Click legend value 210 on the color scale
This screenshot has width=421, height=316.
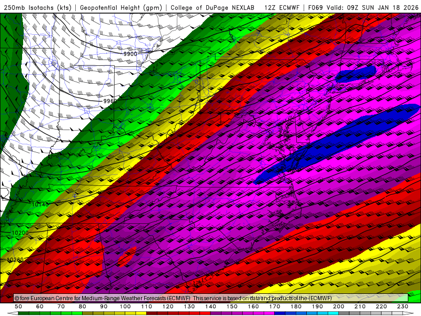360,307
